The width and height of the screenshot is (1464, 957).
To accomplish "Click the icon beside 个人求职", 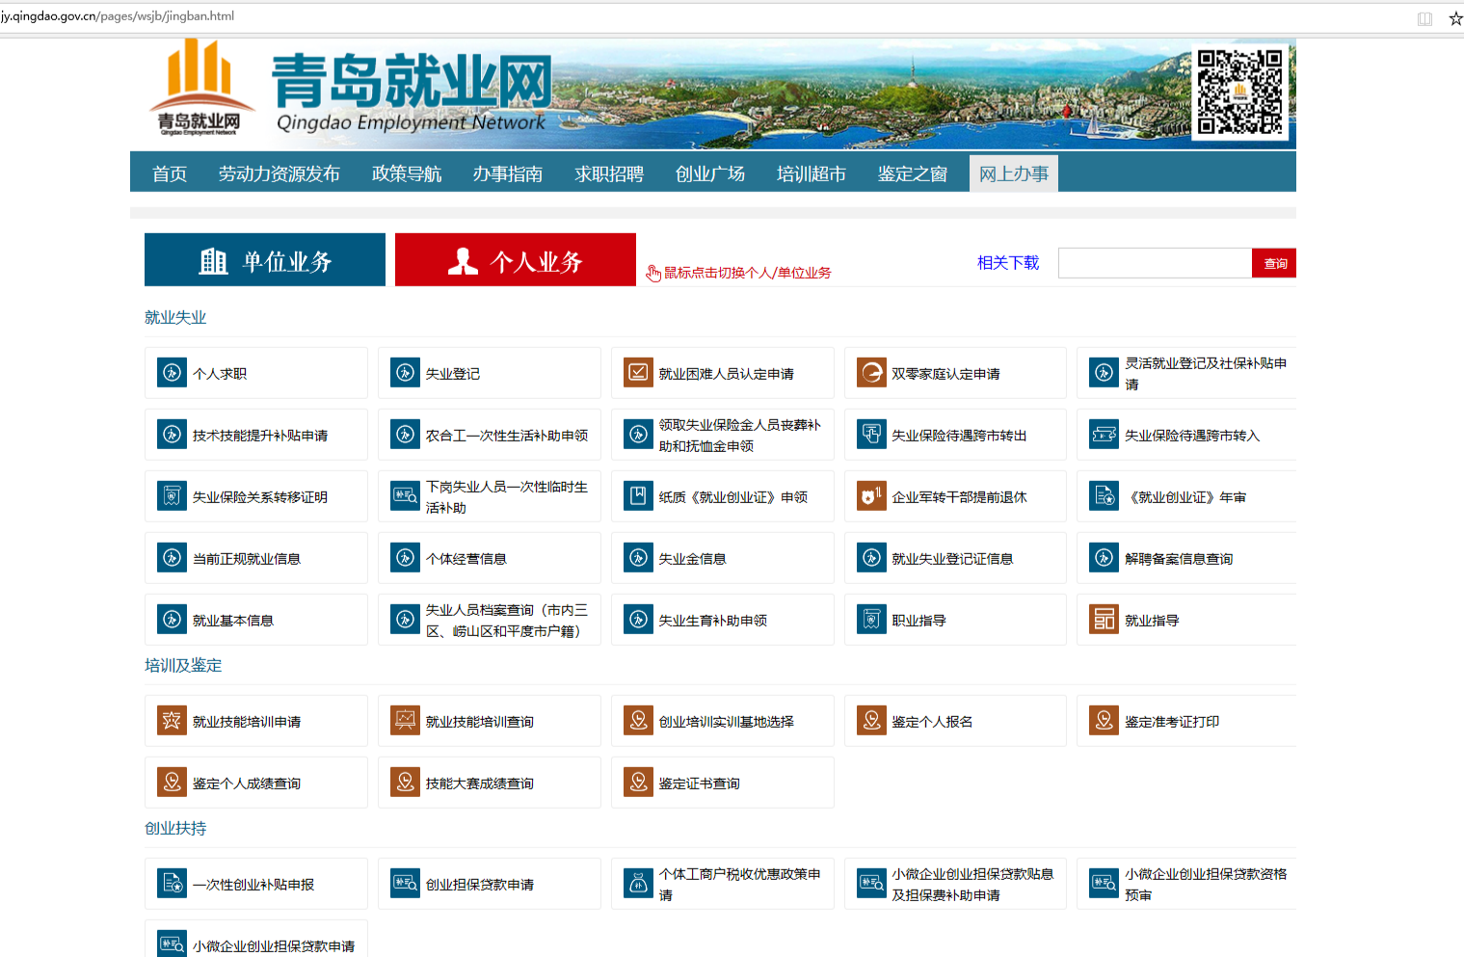I will click(172, 373).
